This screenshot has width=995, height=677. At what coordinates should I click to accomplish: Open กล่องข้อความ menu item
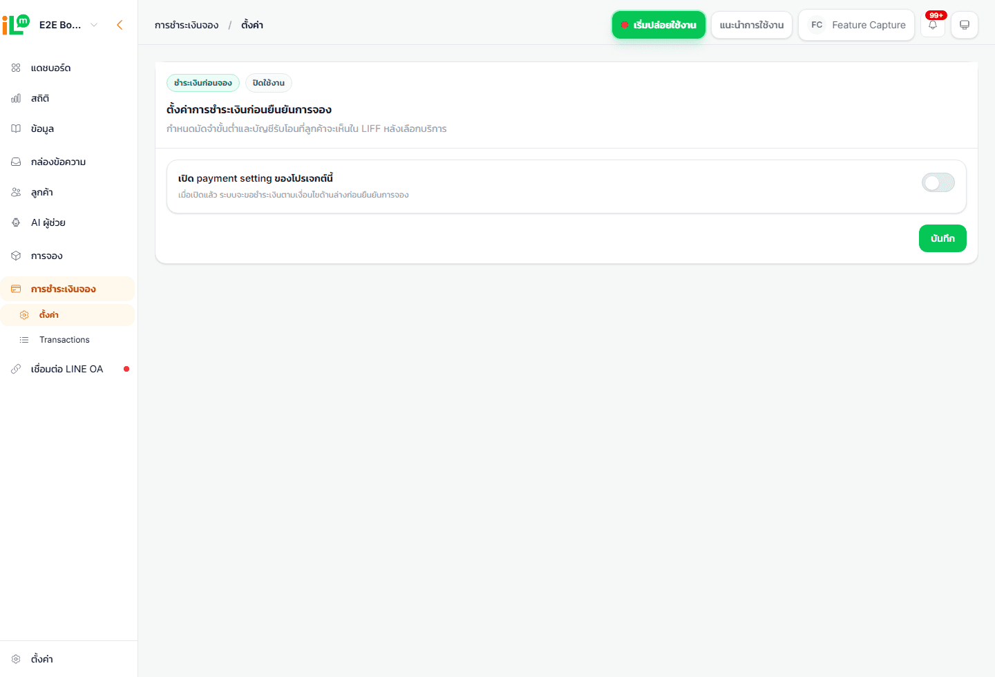pyautogui.click(x=68, y=162)
